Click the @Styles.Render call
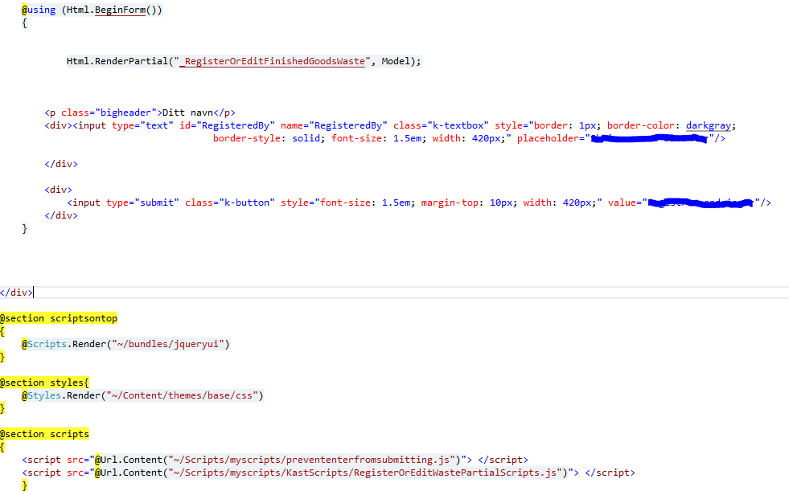Screen dimensions: 789x491 pyautogui.click(x=142, y=395)
